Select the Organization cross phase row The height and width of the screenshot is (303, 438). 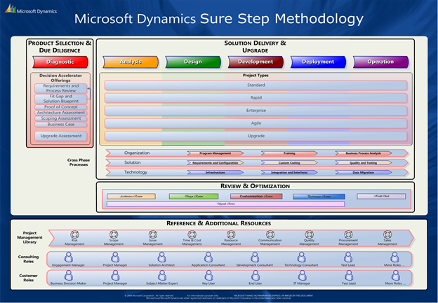[257, 153]
